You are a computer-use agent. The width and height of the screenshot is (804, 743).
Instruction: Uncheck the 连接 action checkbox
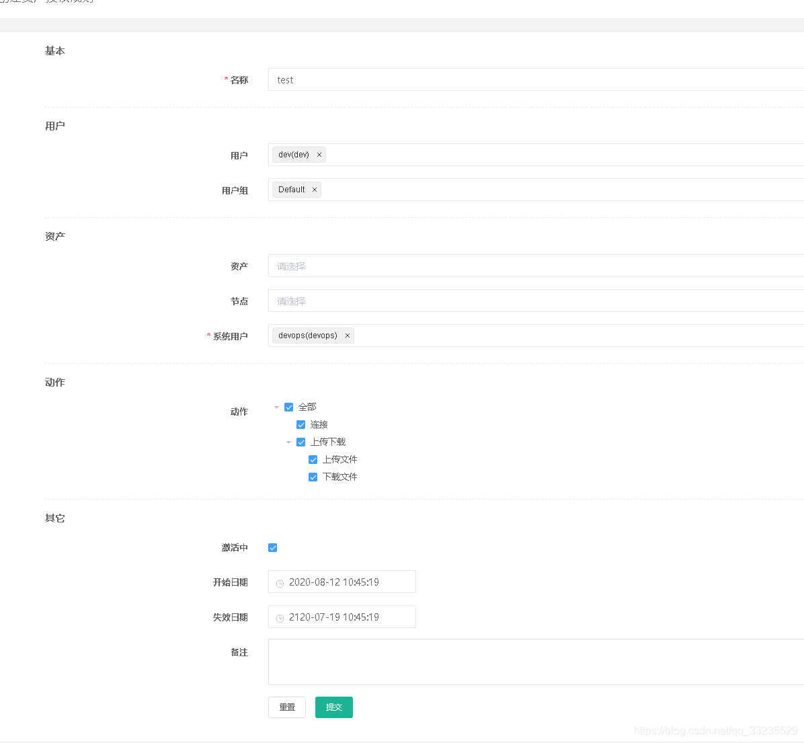[301, 424]
